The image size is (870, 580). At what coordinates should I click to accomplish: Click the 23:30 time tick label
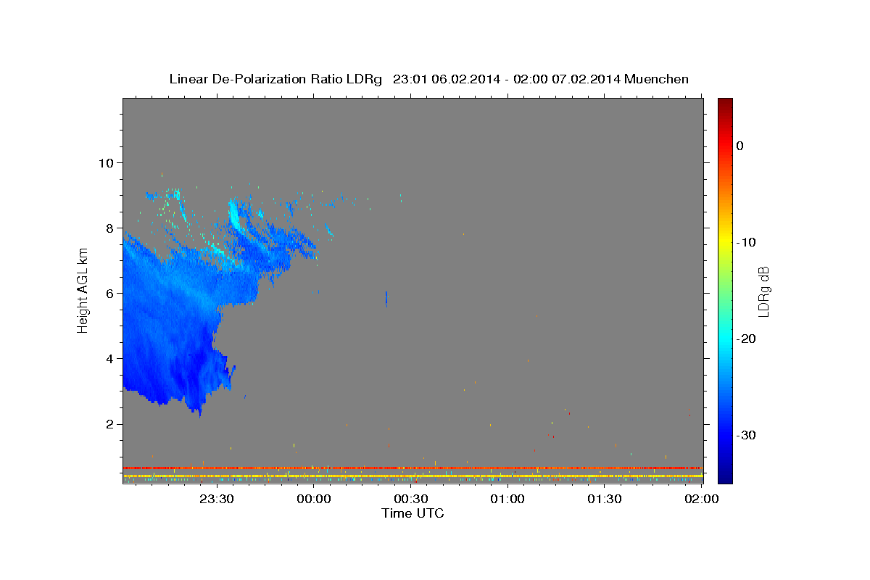point(217,499)
